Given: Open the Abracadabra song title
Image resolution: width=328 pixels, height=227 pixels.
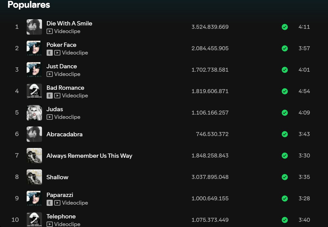Looking at the screenshot, I should (x=64, y=134).
